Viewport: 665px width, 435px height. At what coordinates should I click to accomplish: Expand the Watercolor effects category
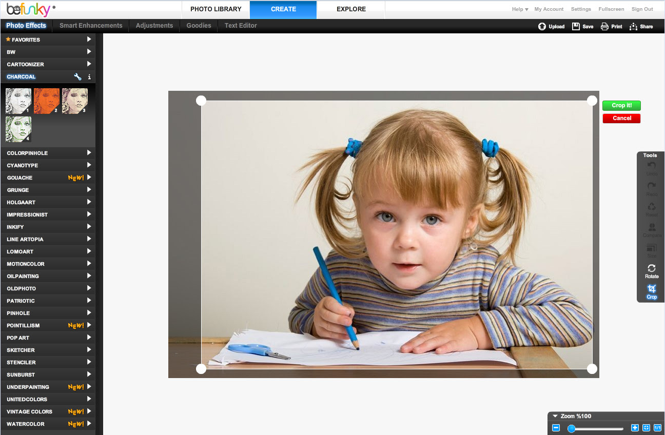click(x=48, y=424)
